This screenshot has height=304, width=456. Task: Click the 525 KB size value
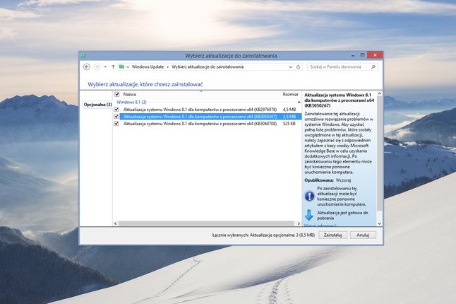tap(289, 124)
